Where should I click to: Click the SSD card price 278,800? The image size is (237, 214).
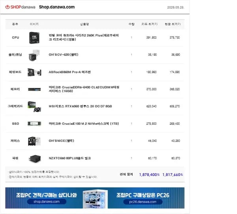click(x=151, y=124)
